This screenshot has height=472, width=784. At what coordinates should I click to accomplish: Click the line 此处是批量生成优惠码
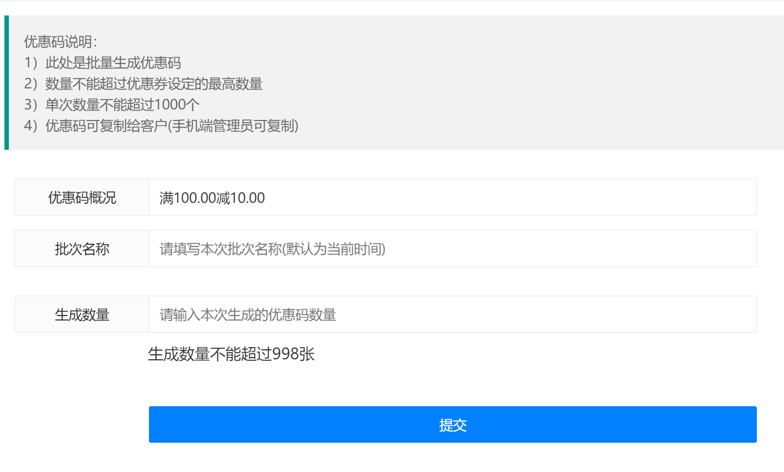coord(102,63)
